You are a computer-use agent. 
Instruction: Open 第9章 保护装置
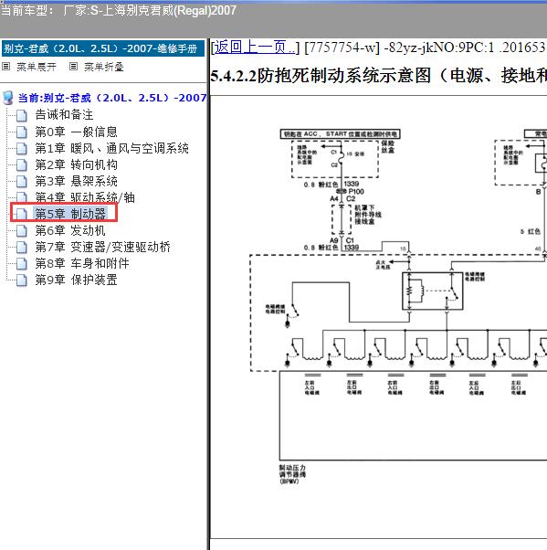coord(76,280)
